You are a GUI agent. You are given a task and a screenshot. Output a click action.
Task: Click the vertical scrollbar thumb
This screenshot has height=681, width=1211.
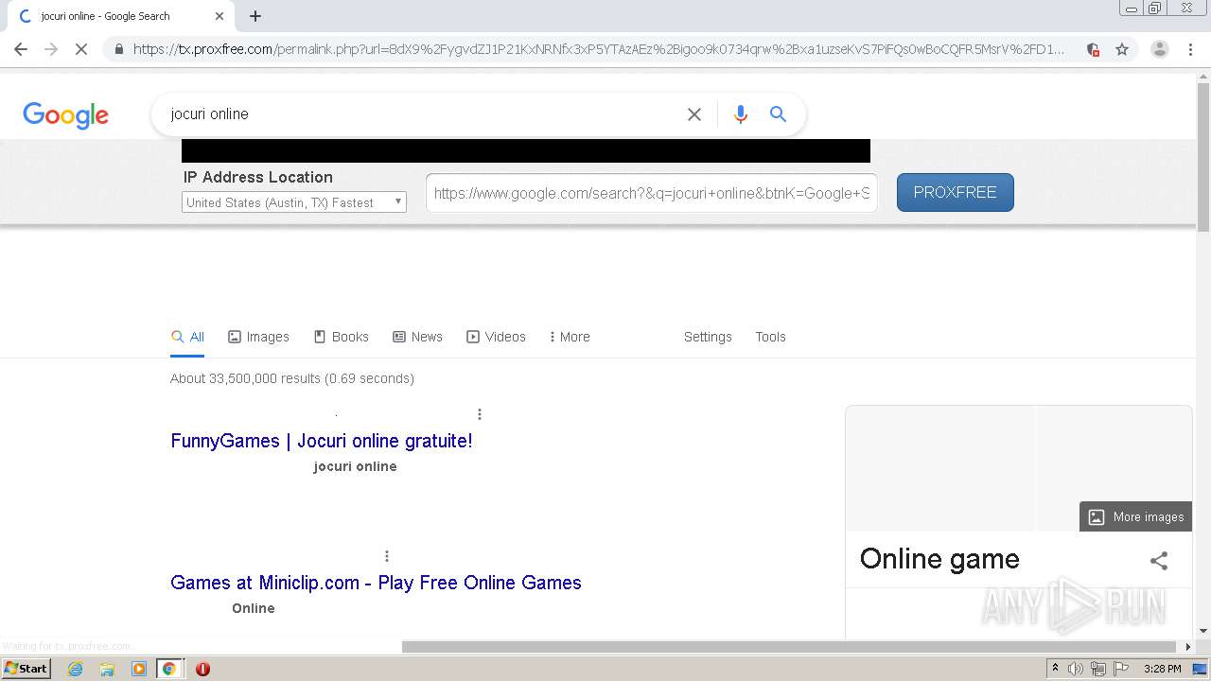1203,158
